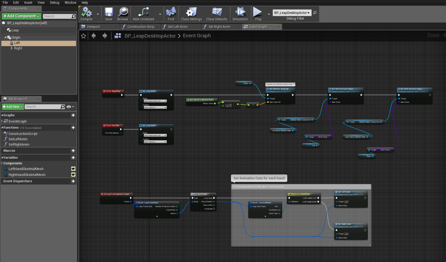Screen dimensions: 446x262
Task: Save the blueprint using the Save toolbar icon
Action: tap(109, 12)
